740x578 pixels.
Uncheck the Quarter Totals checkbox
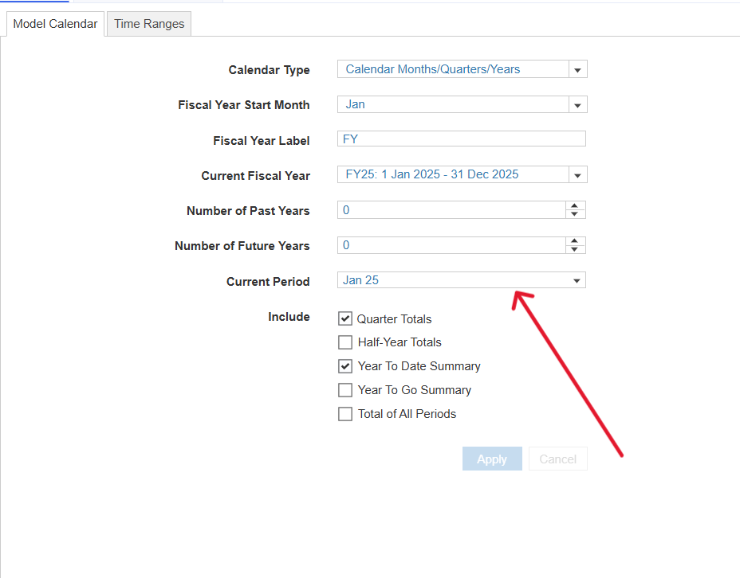[345, 319]
